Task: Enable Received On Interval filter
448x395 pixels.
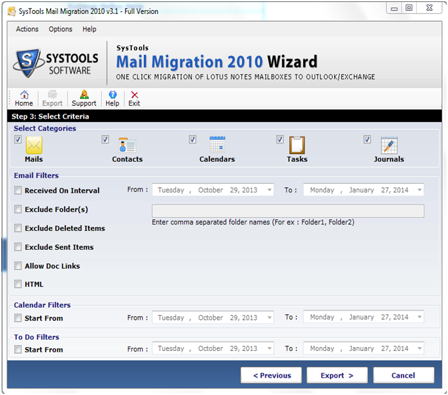Action: pos(18,191)
